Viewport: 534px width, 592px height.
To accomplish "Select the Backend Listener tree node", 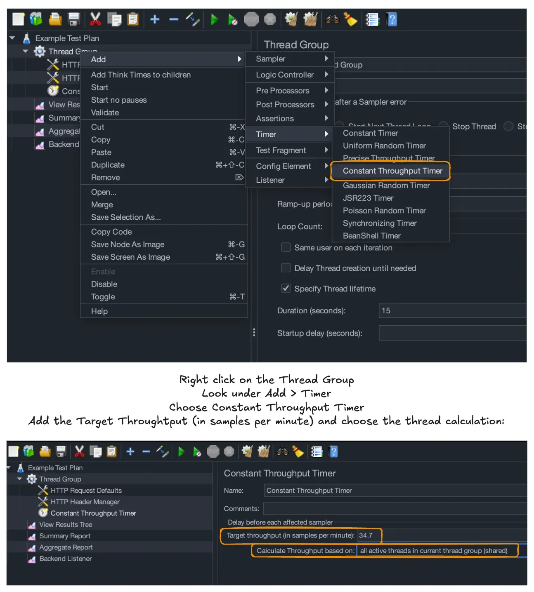I will click(x=65, y=559).
